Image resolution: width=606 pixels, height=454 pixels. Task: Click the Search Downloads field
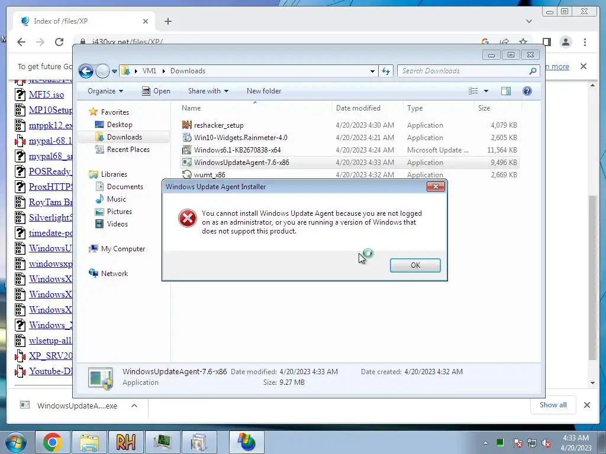pyautogui.click(x=463, y=71)
